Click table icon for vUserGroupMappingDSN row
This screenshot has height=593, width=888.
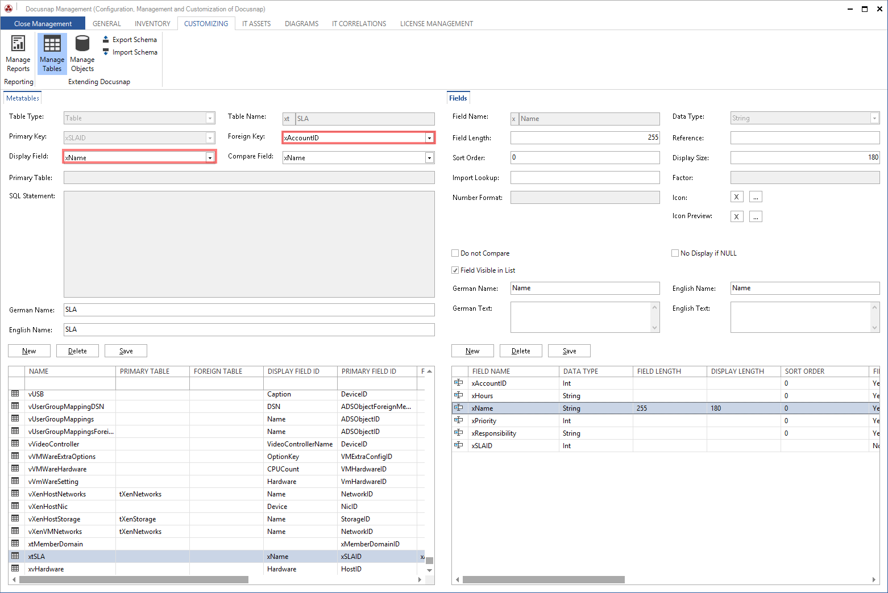(15, 406)
